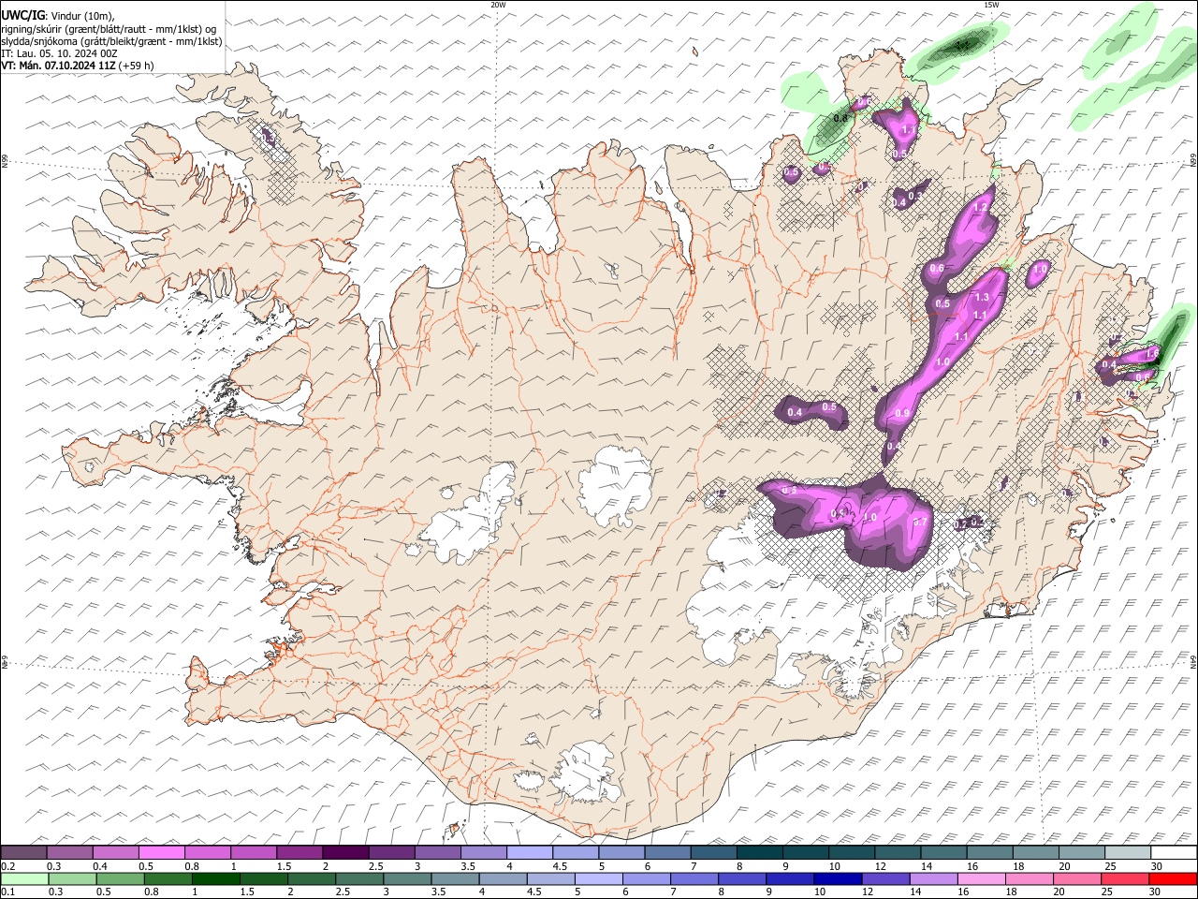
Task: Click the '15W' longitude label
Action: 990,5
